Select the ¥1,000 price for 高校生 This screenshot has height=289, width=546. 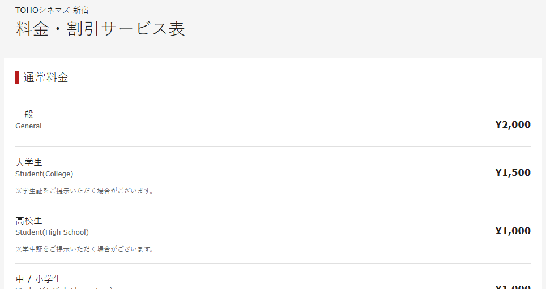pyautogui.click(x=513, y=231)
